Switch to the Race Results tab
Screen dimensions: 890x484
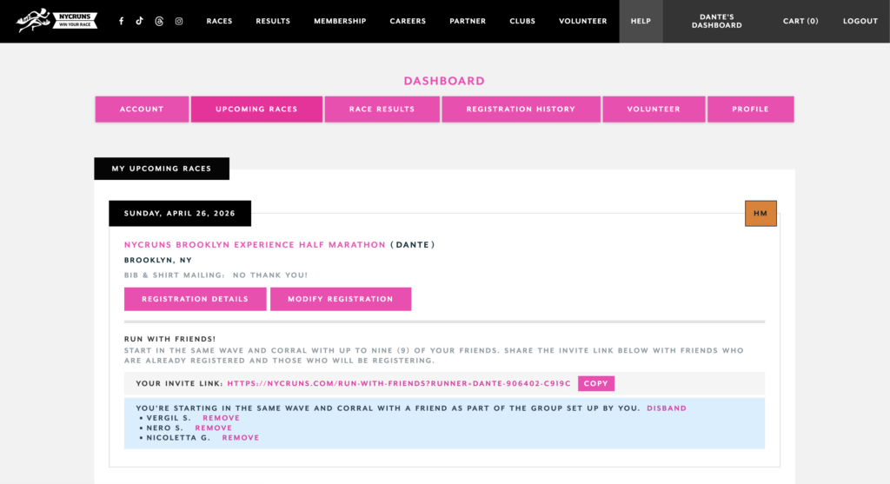[x=382, y=109]
